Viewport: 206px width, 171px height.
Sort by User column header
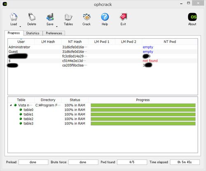(x=21, y=42)
